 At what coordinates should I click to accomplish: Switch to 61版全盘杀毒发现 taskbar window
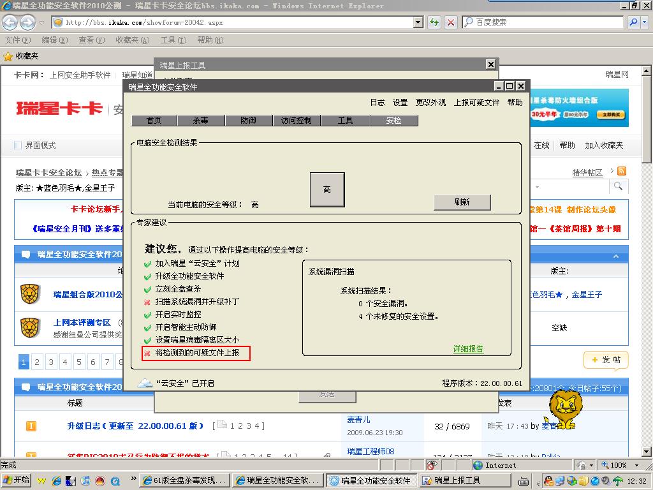tap(184, 481)
